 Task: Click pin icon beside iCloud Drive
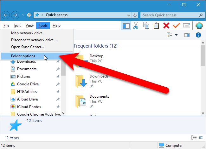point(58,99)
